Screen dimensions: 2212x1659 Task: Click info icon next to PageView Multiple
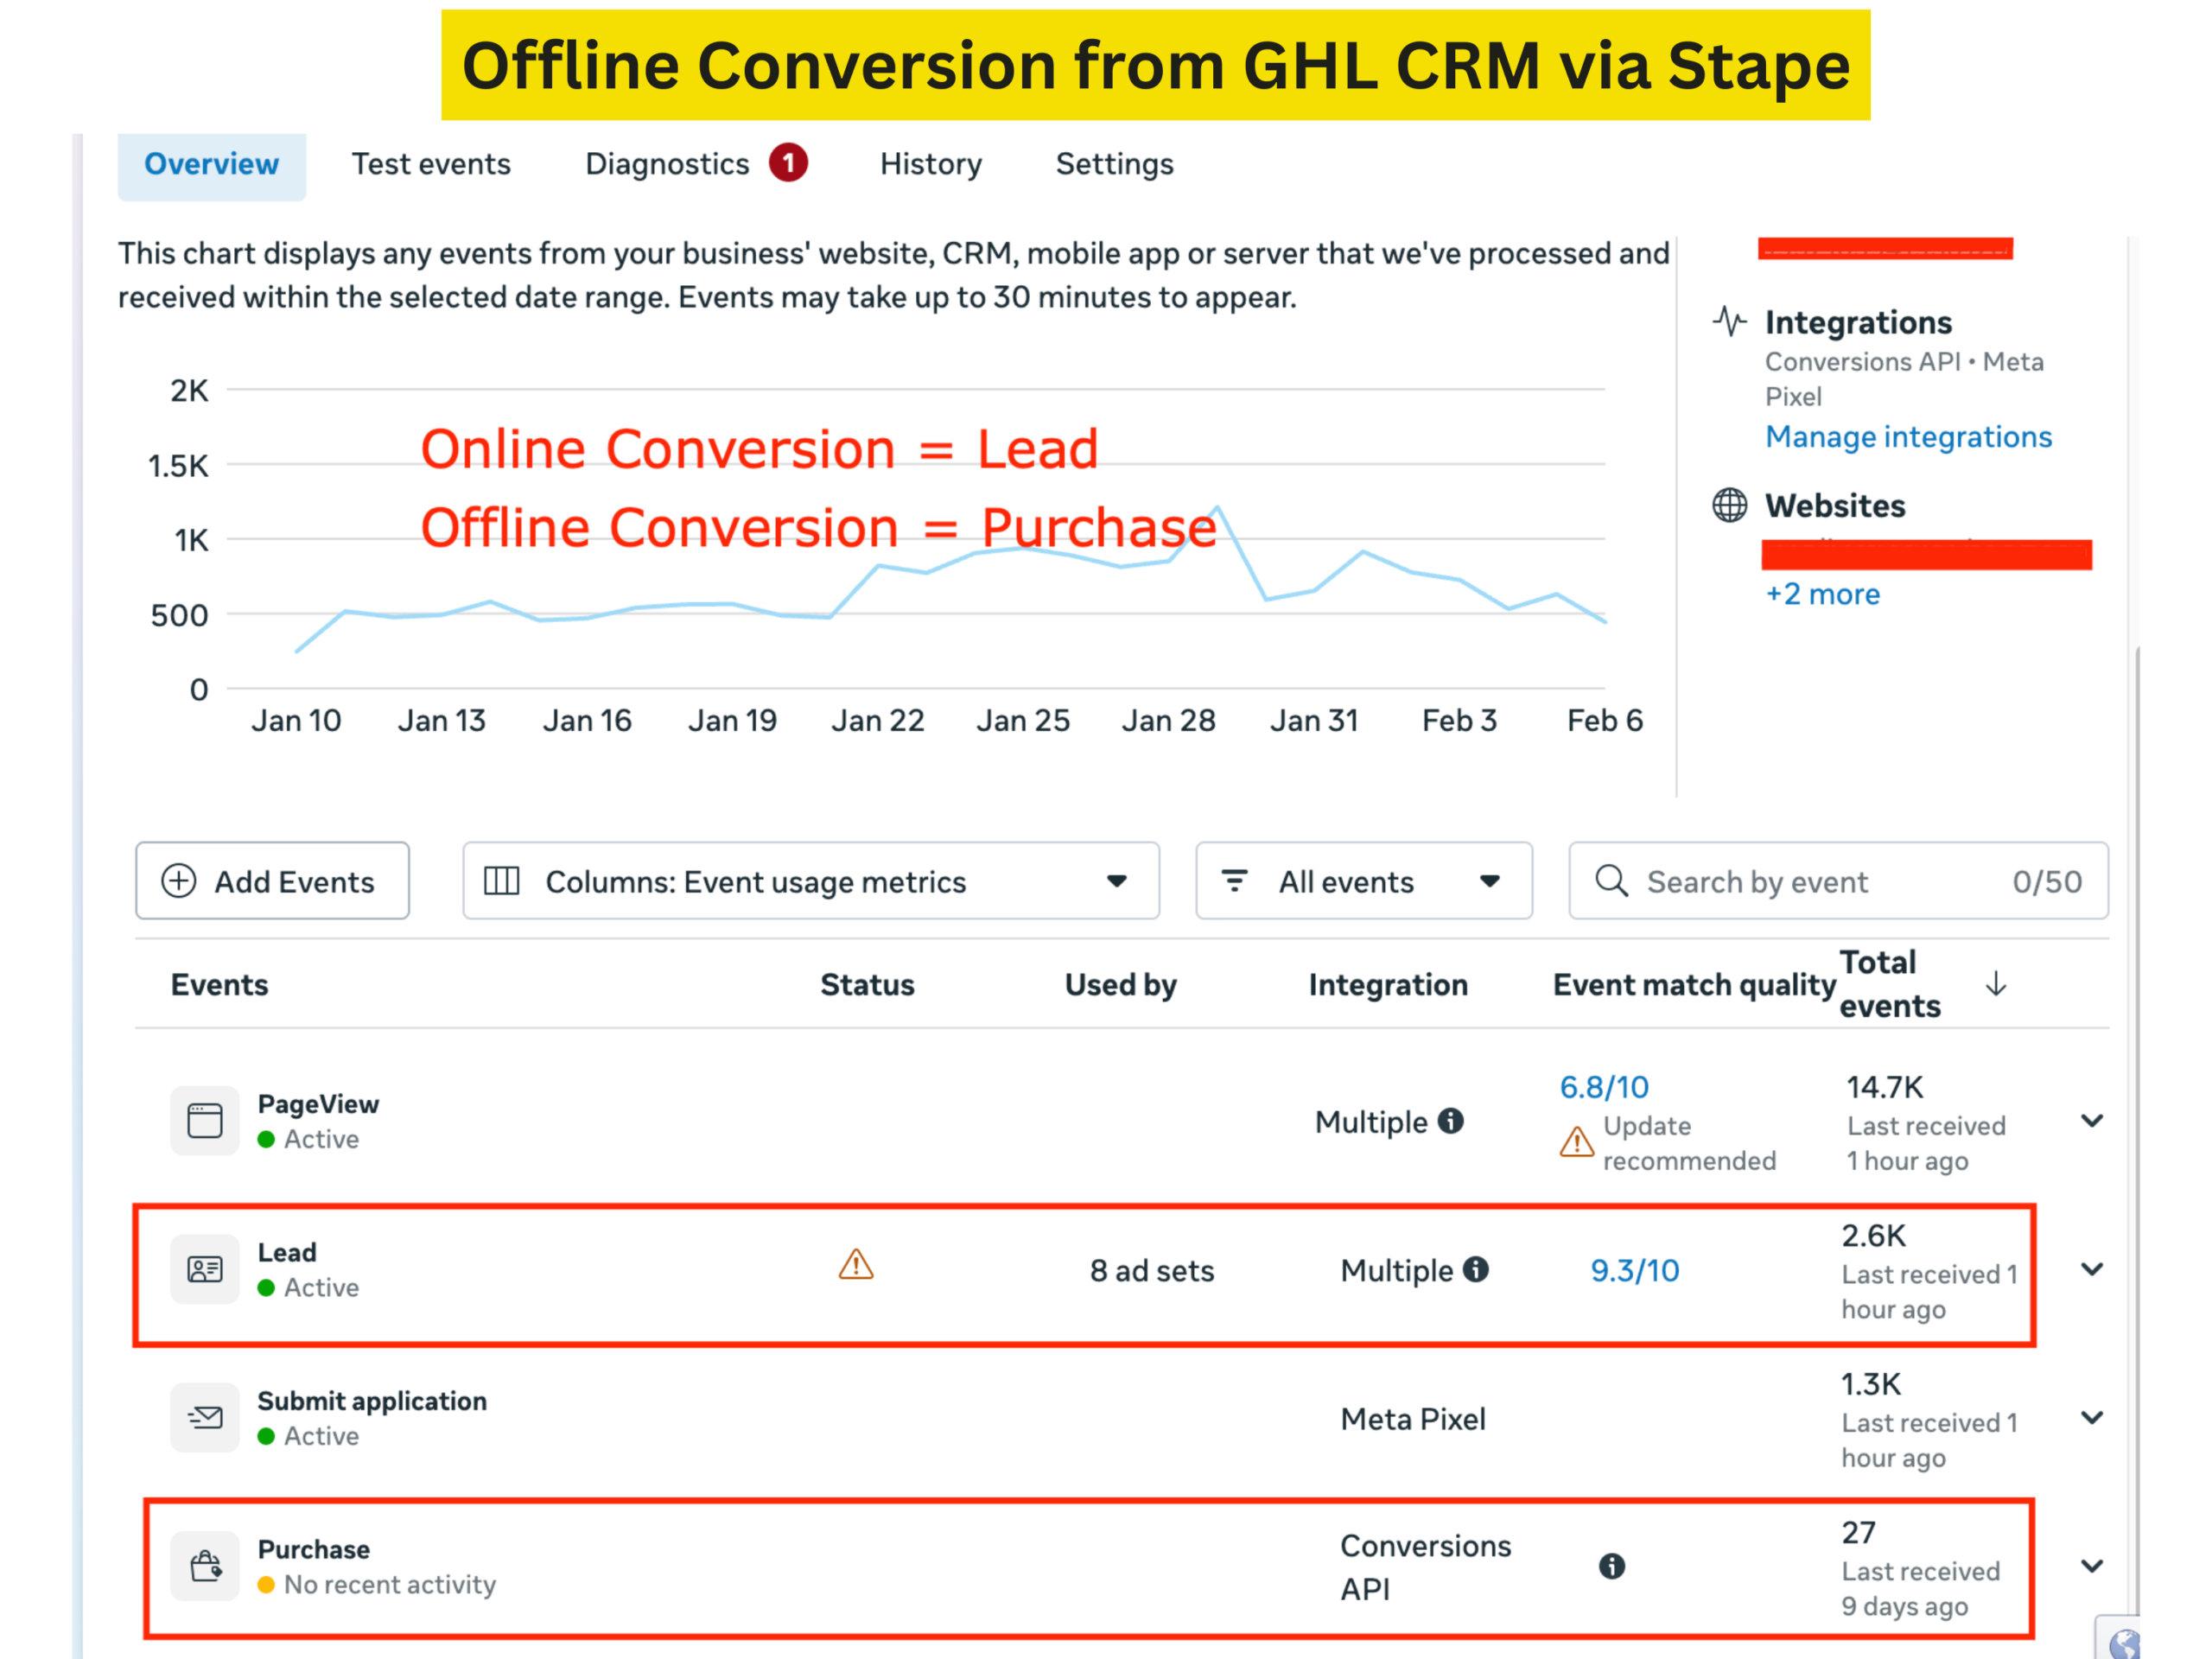(x=1451, y=1121)
